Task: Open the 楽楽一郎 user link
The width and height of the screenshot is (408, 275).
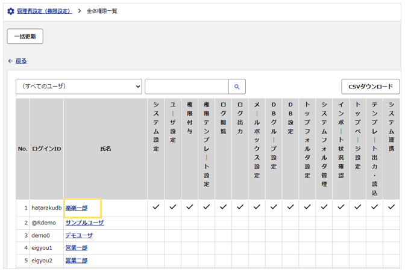Action: (77, 208)
